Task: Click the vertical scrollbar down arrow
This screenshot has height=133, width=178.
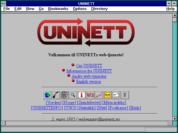Action: coord(175,119)
